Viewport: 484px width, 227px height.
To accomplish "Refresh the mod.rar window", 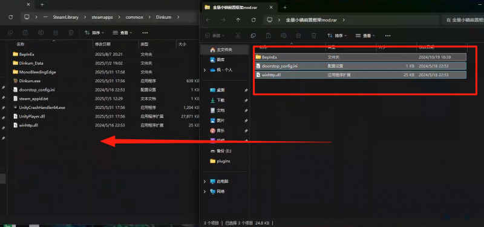I will (253, 20).
